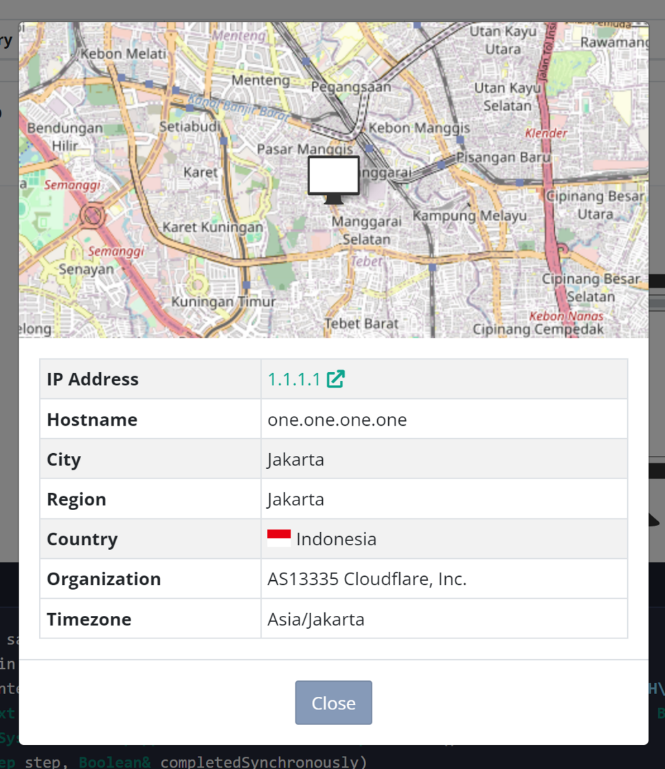
Task: Click Klender station label on the map
Action: 545,133
